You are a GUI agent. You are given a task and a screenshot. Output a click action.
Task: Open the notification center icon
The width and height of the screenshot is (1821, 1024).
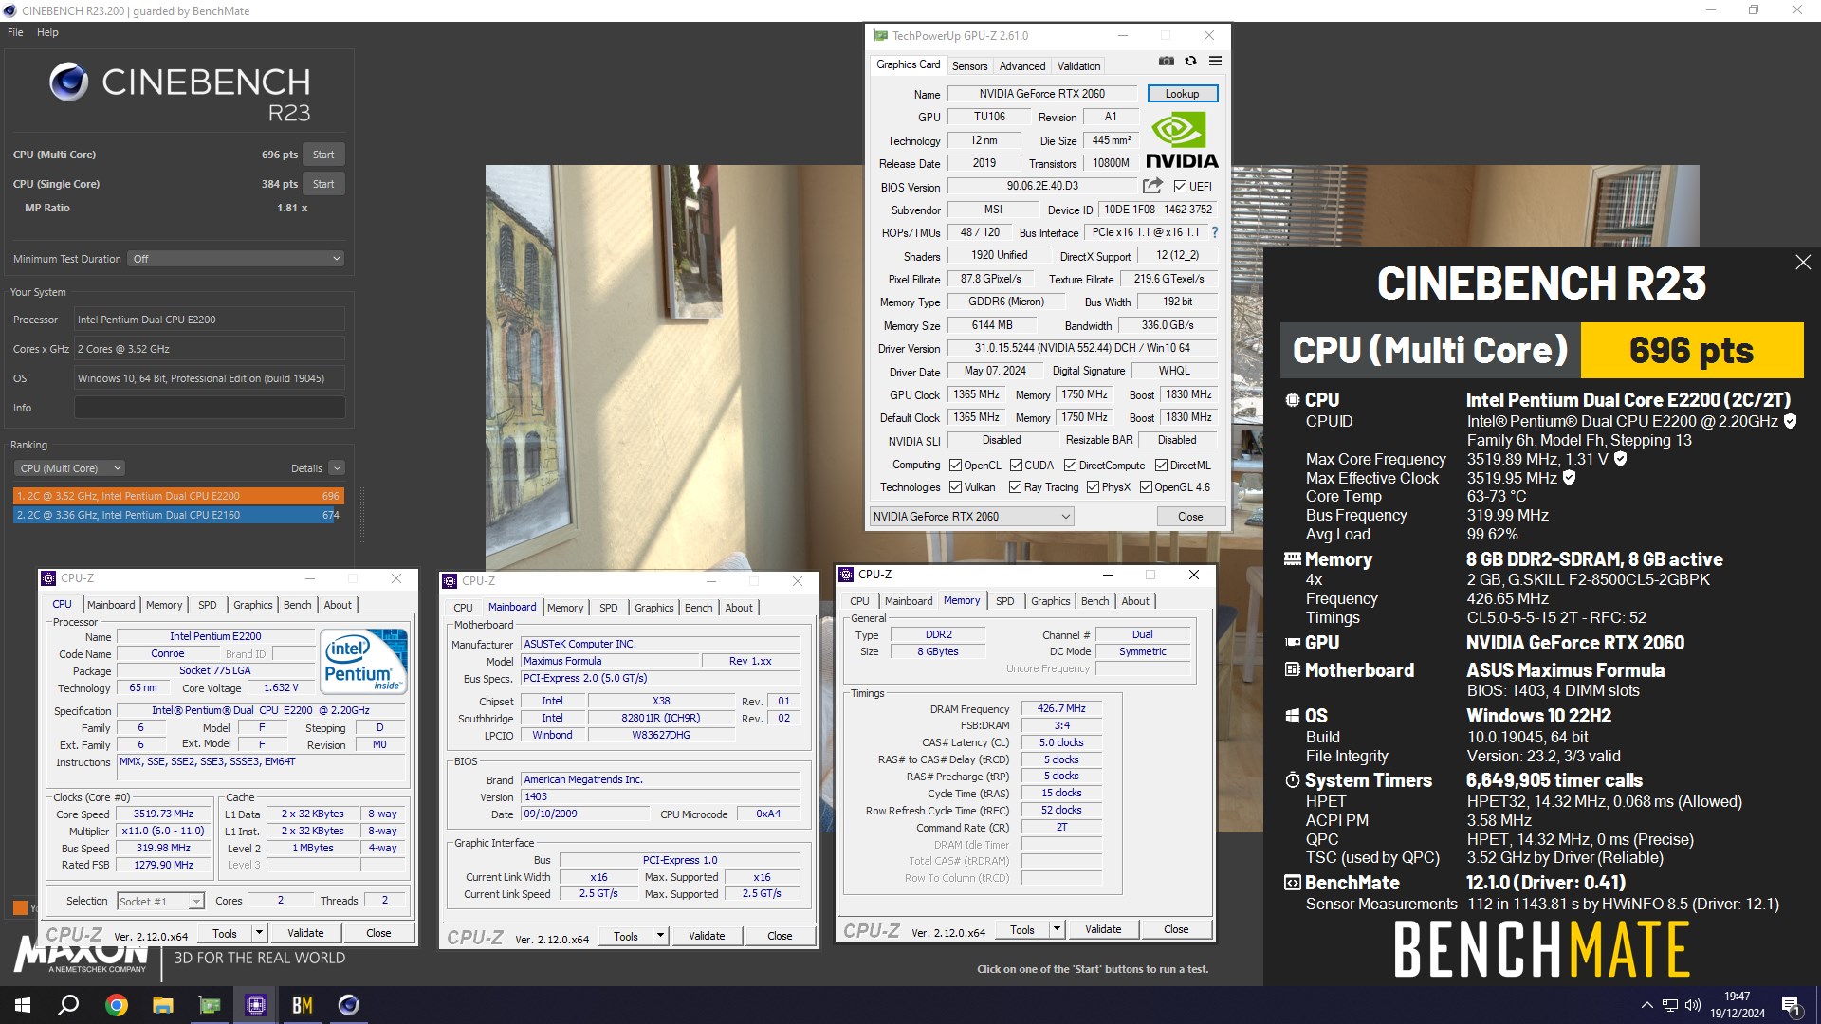pos(1792,1005)
